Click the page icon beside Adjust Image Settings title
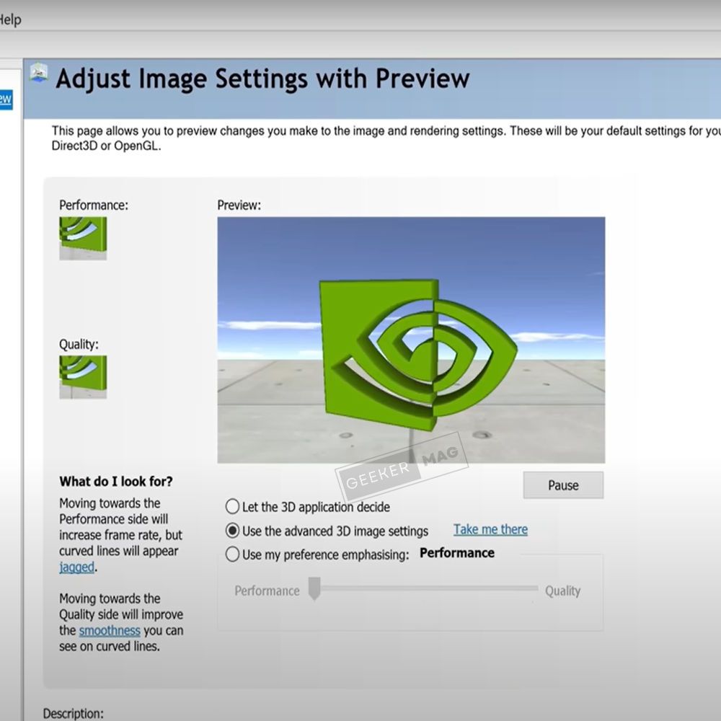The width and height of the screenshot is (721, 721). 39,73
